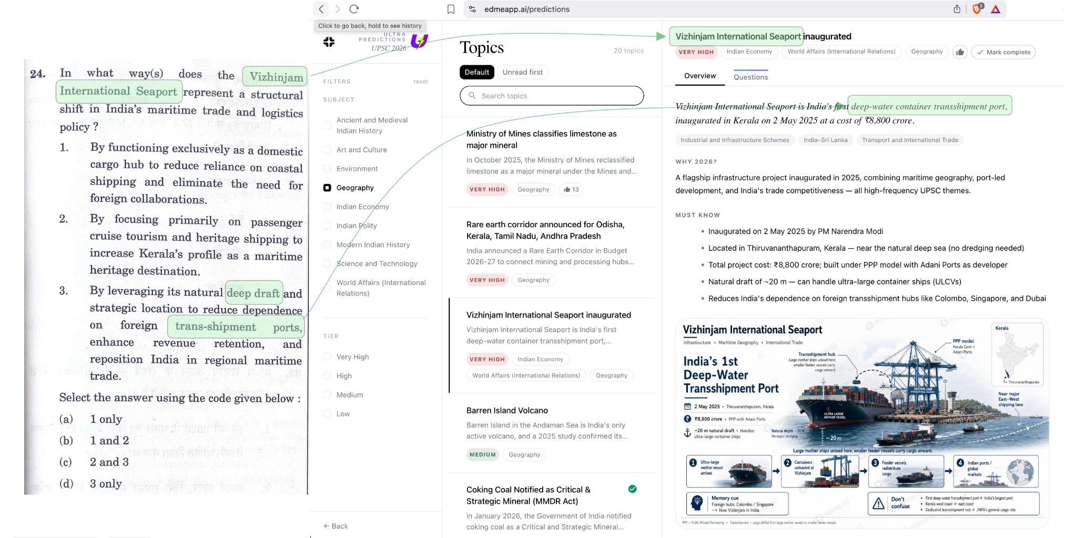Click into the Search topics field
This screenshot has width=1077, height=538.
click(x=552, y=96)
